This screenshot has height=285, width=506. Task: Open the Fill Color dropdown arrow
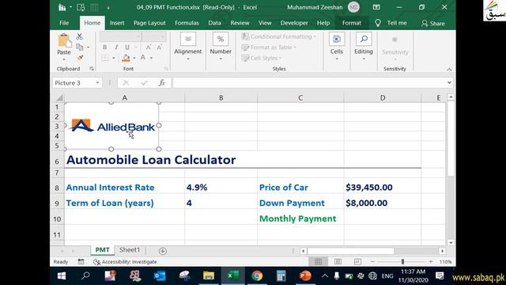pos(134,58)
